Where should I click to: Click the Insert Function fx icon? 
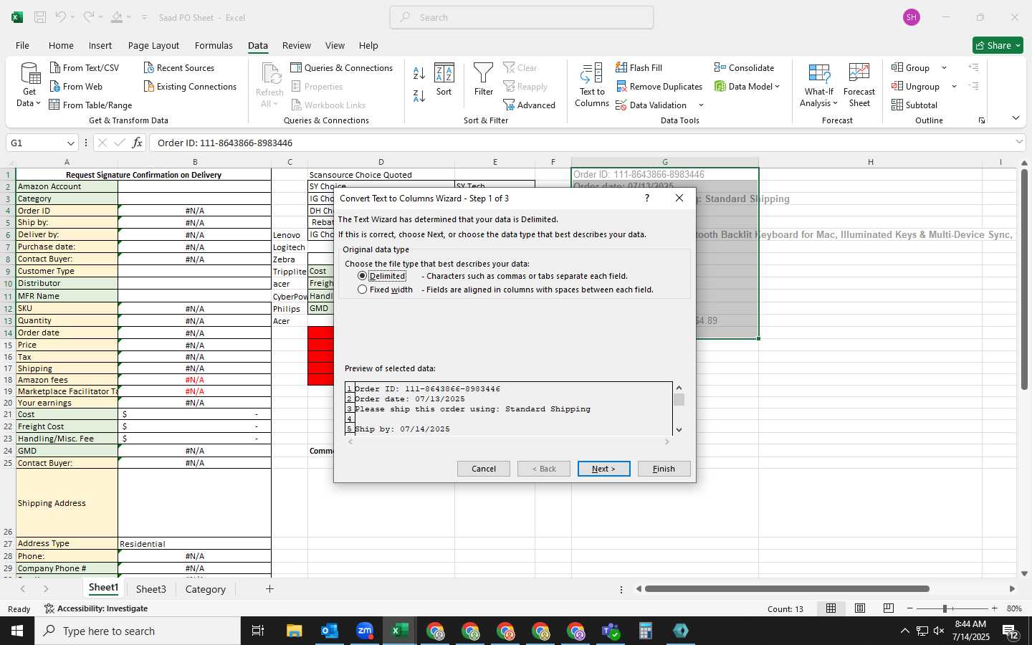(x=137, y=143)
